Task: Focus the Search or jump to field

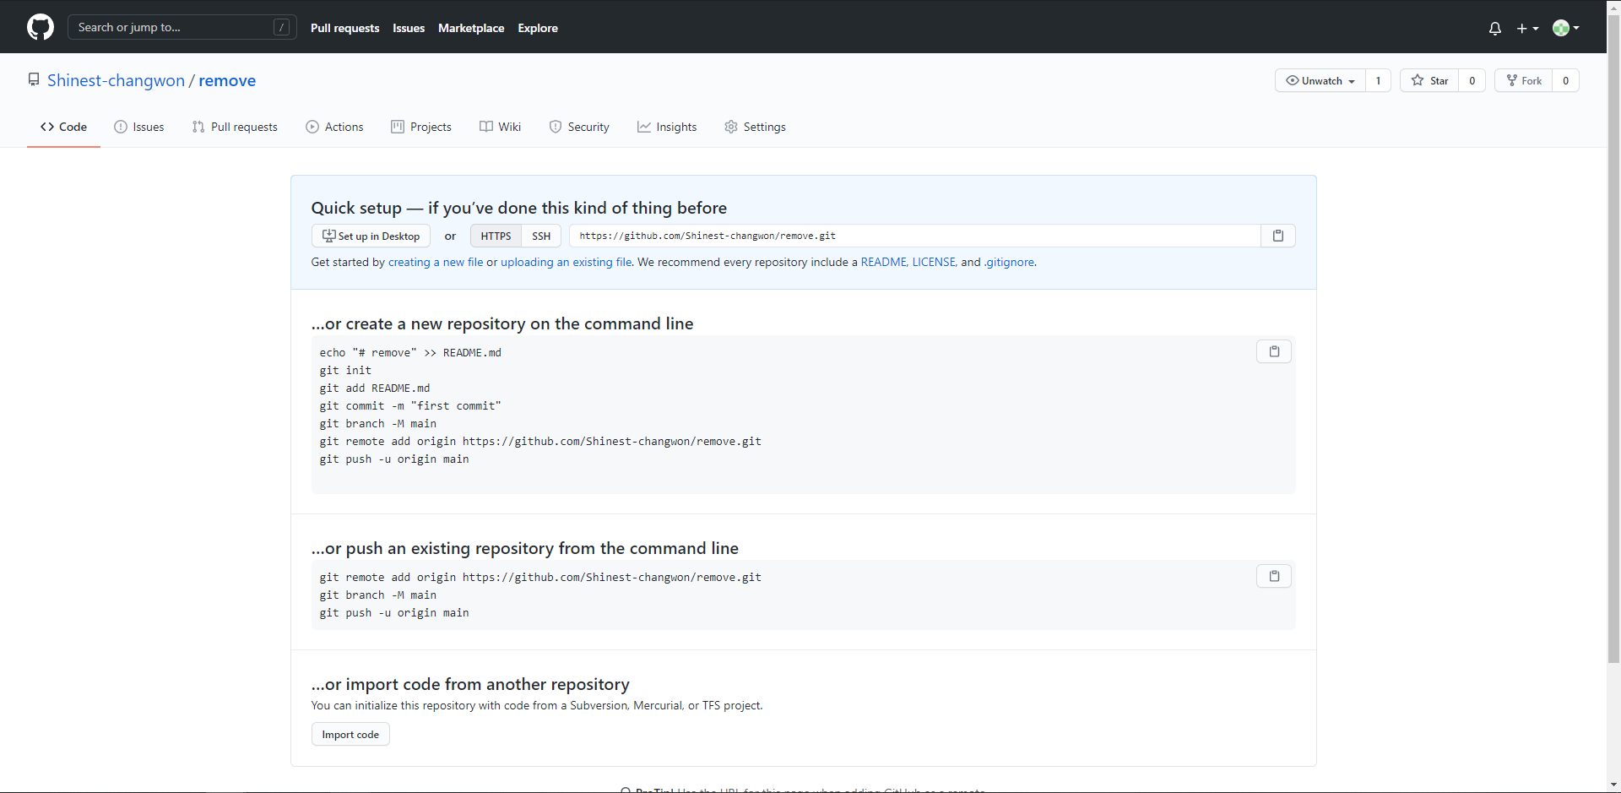Action: 182,27
